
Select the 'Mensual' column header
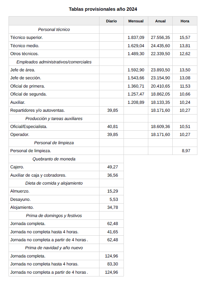[136, 21]
